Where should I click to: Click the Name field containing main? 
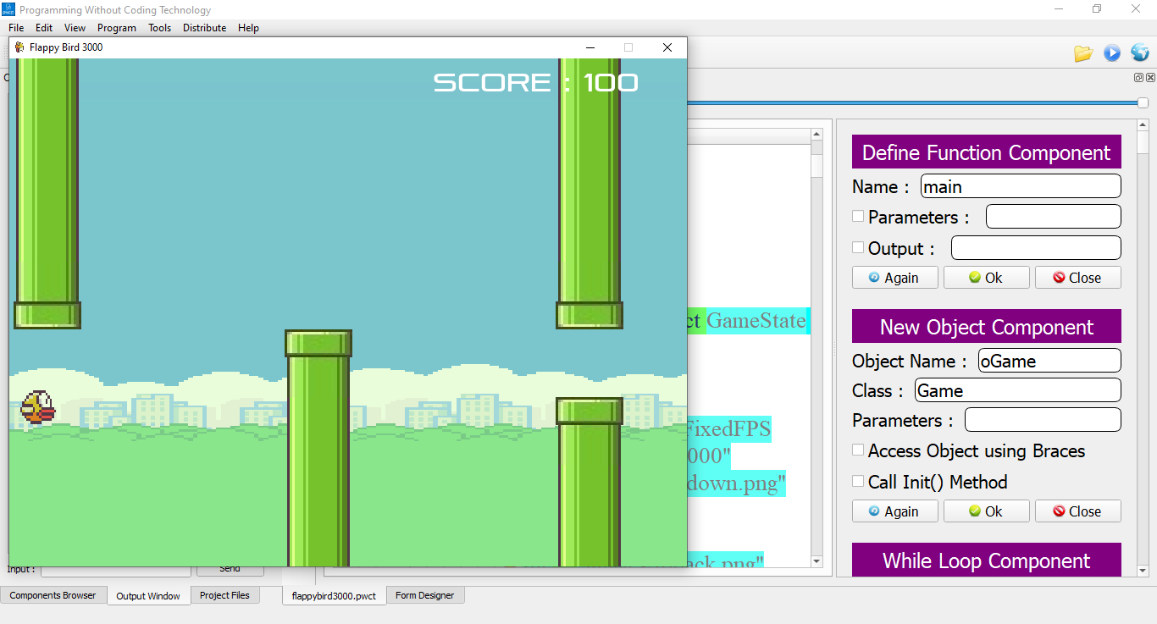click(1021, 186)
